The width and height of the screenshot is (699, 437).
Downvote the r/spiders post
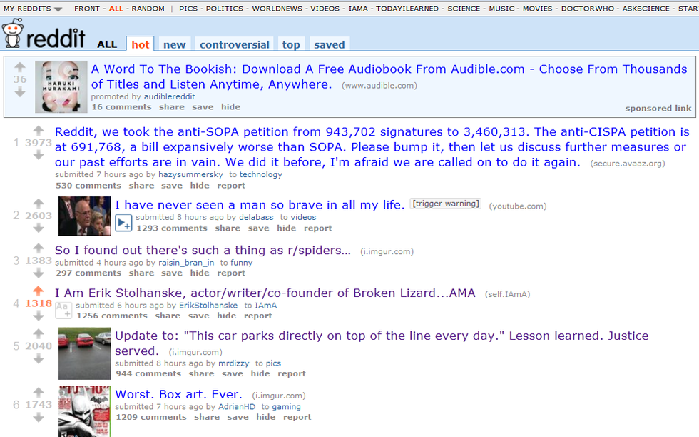(39, 273)
